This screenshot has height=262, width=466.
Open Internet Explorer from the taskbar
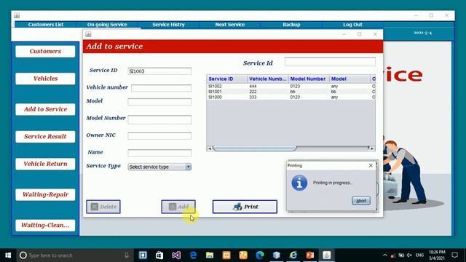(293, 255)
